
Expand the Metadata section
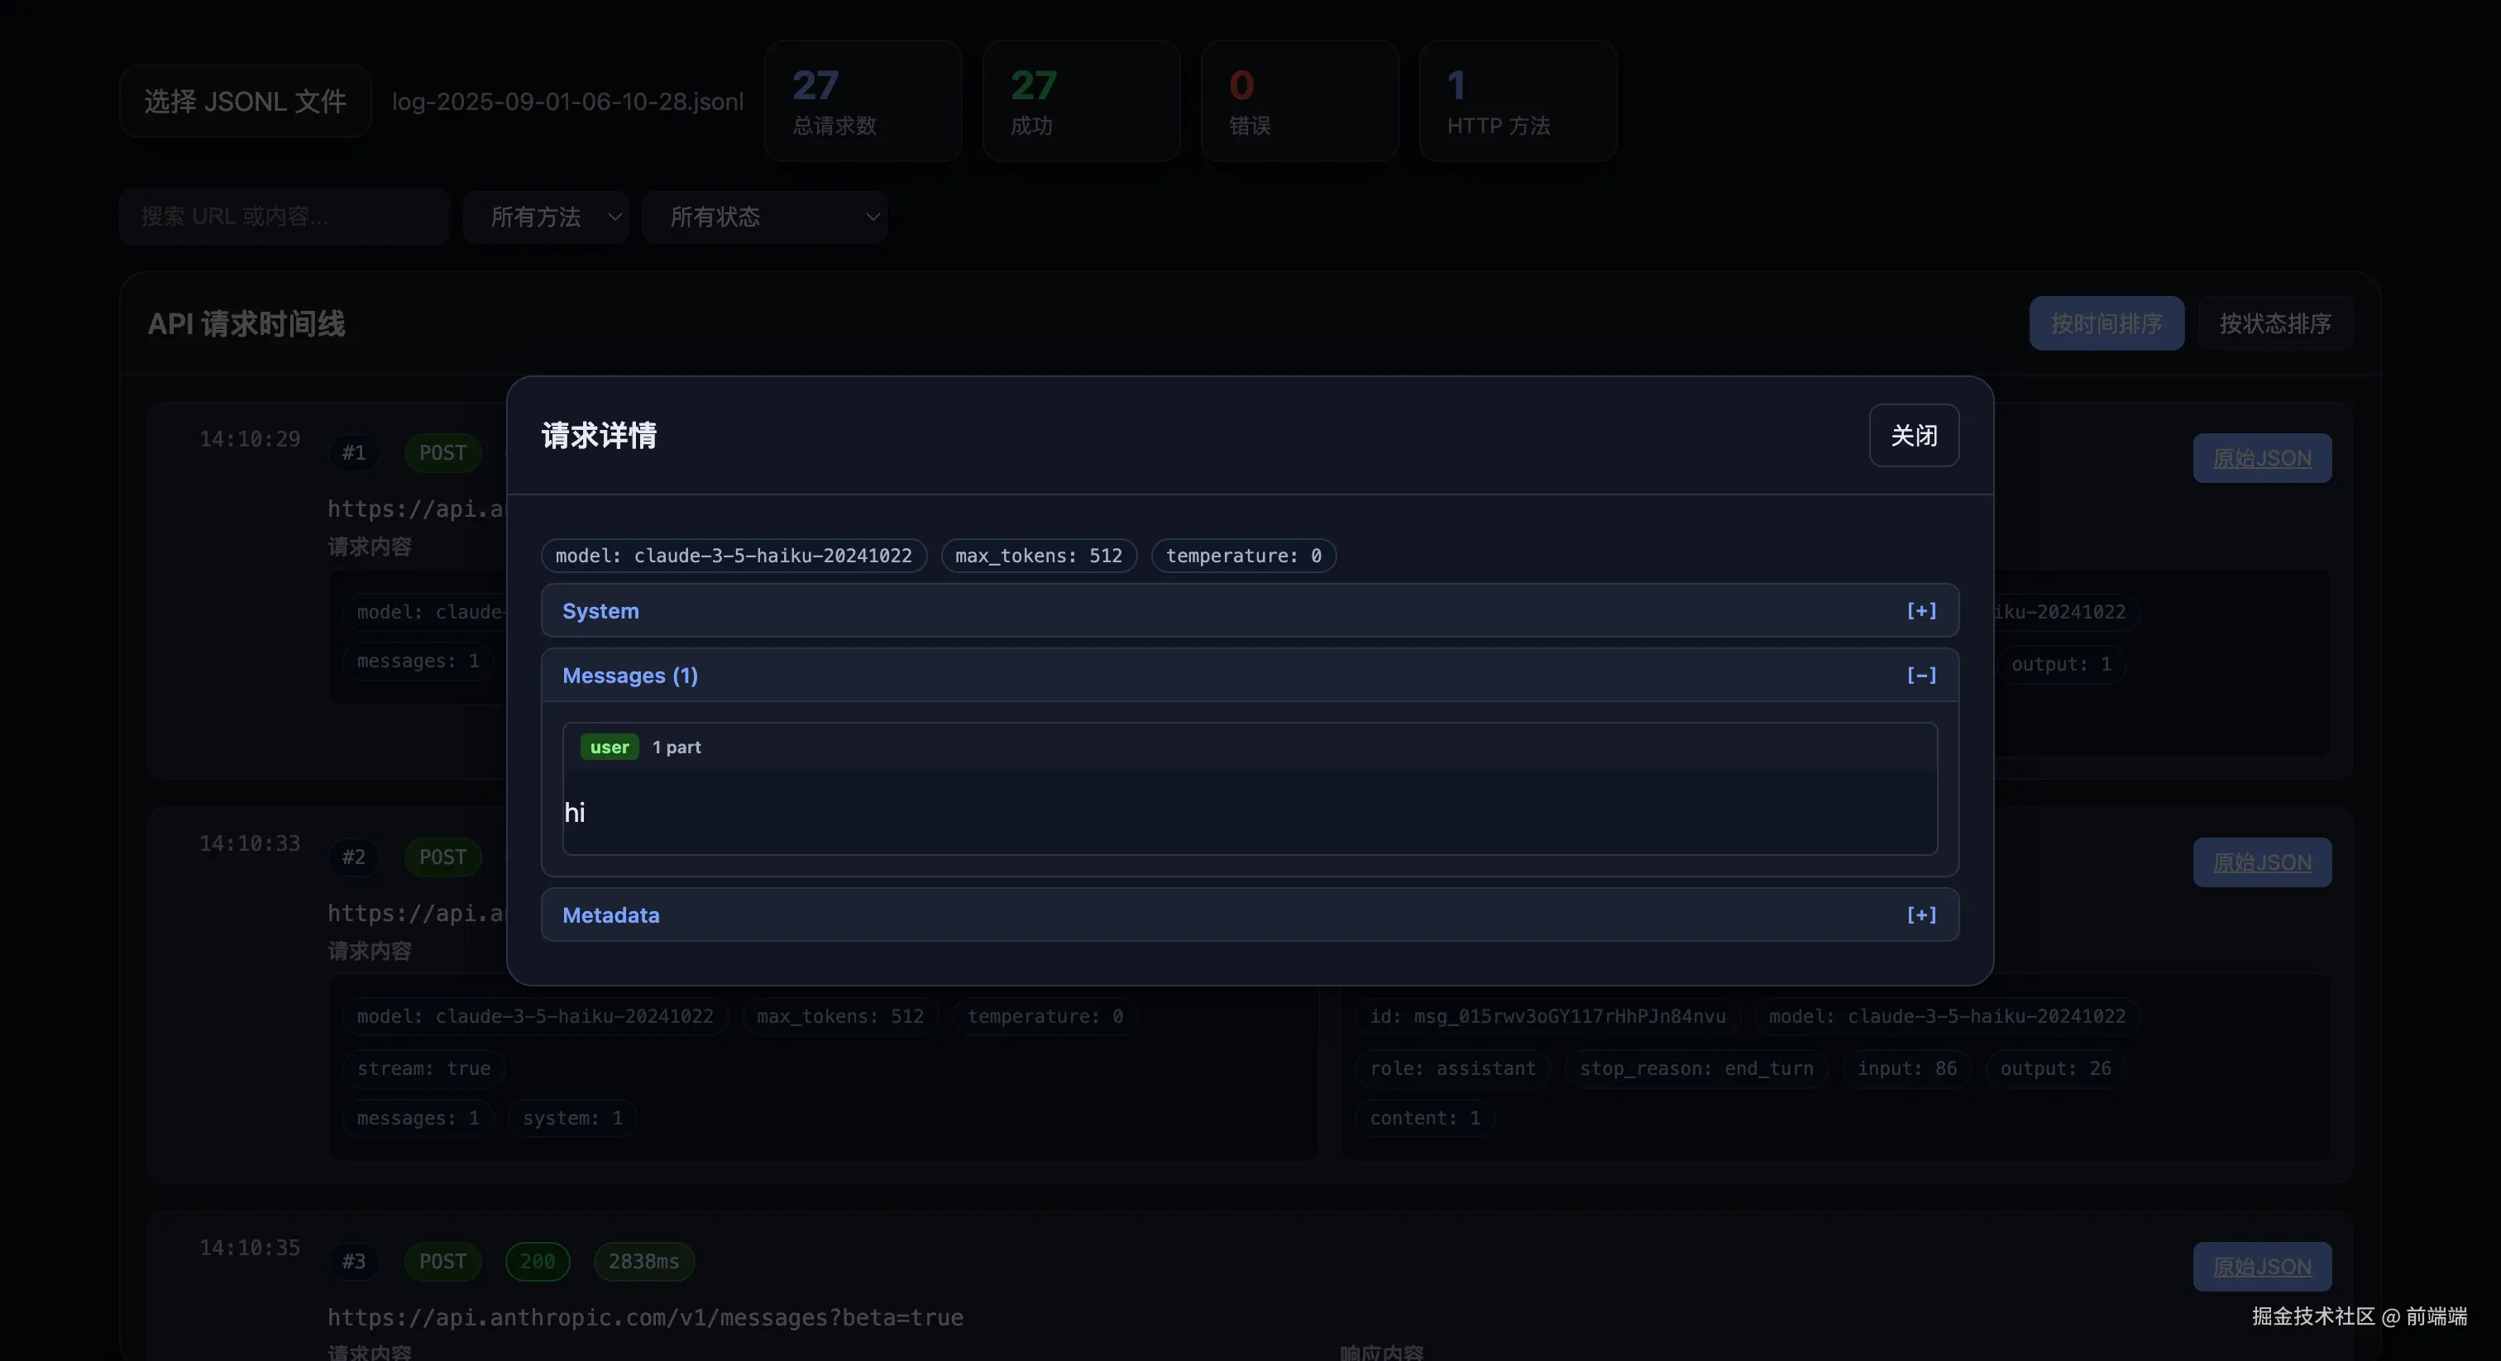click(x=1250, y=914)
